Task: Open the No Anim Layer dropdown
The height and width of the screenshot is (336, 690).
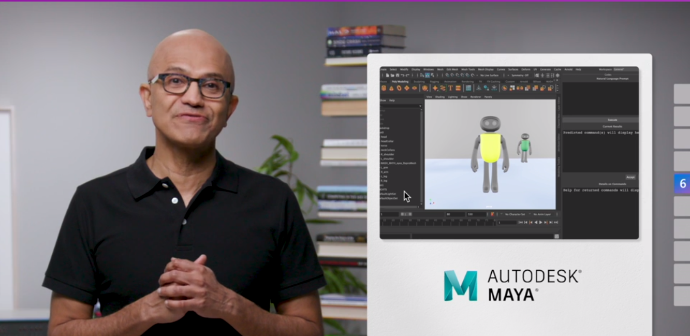Action: [x=542, y=214]
